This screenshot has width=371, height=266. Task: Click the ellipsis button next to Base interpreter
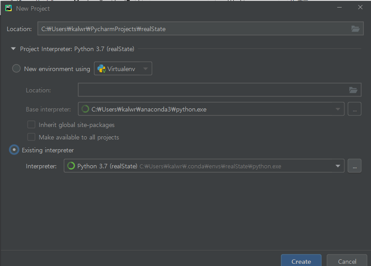(355, 109)
